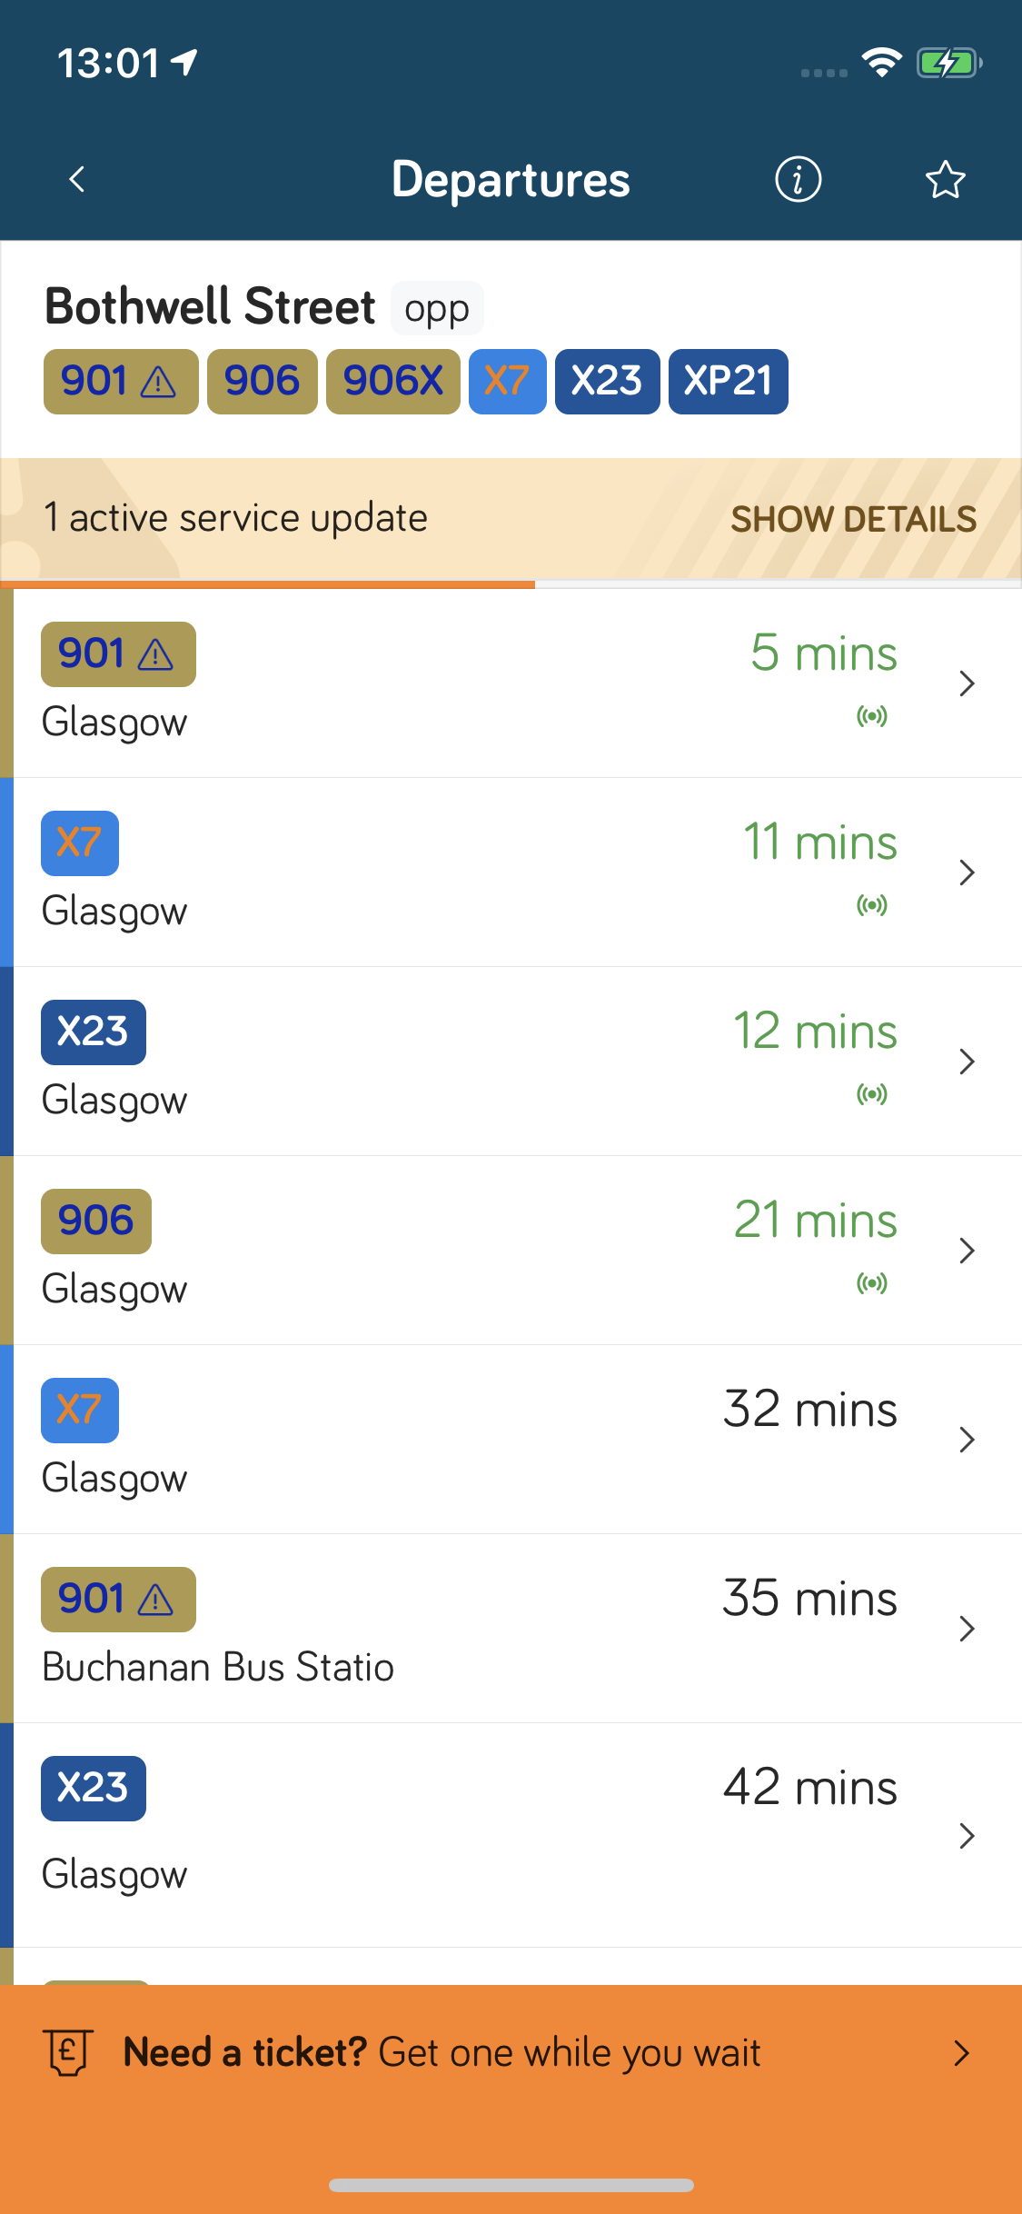The height and width of the screenshot is (2214, 1022).
Task: Open the X7 Glasgow 32 mins departure row
Action: pos(511,1440)
